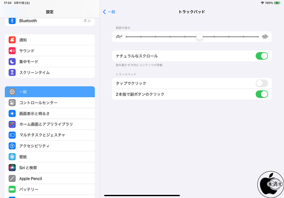Tap the tracking speed slider's rightmost tick
Screen dimensions: 284x198
click(x=258, y=36)
